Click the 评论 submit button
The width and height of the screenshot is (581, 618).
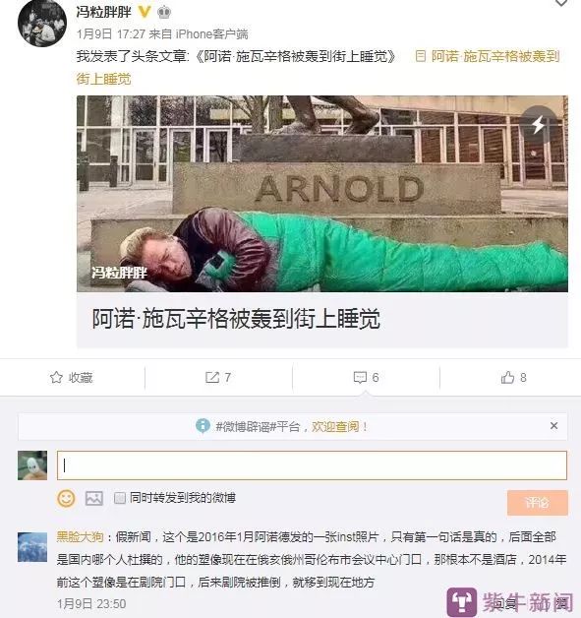click(x=538, y=503)
